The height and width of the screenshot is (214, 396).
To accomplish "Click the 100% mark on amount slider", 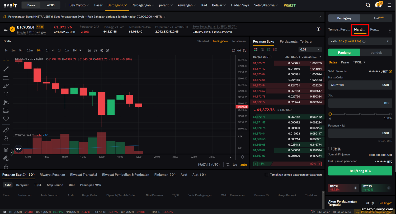I will 390,114.
